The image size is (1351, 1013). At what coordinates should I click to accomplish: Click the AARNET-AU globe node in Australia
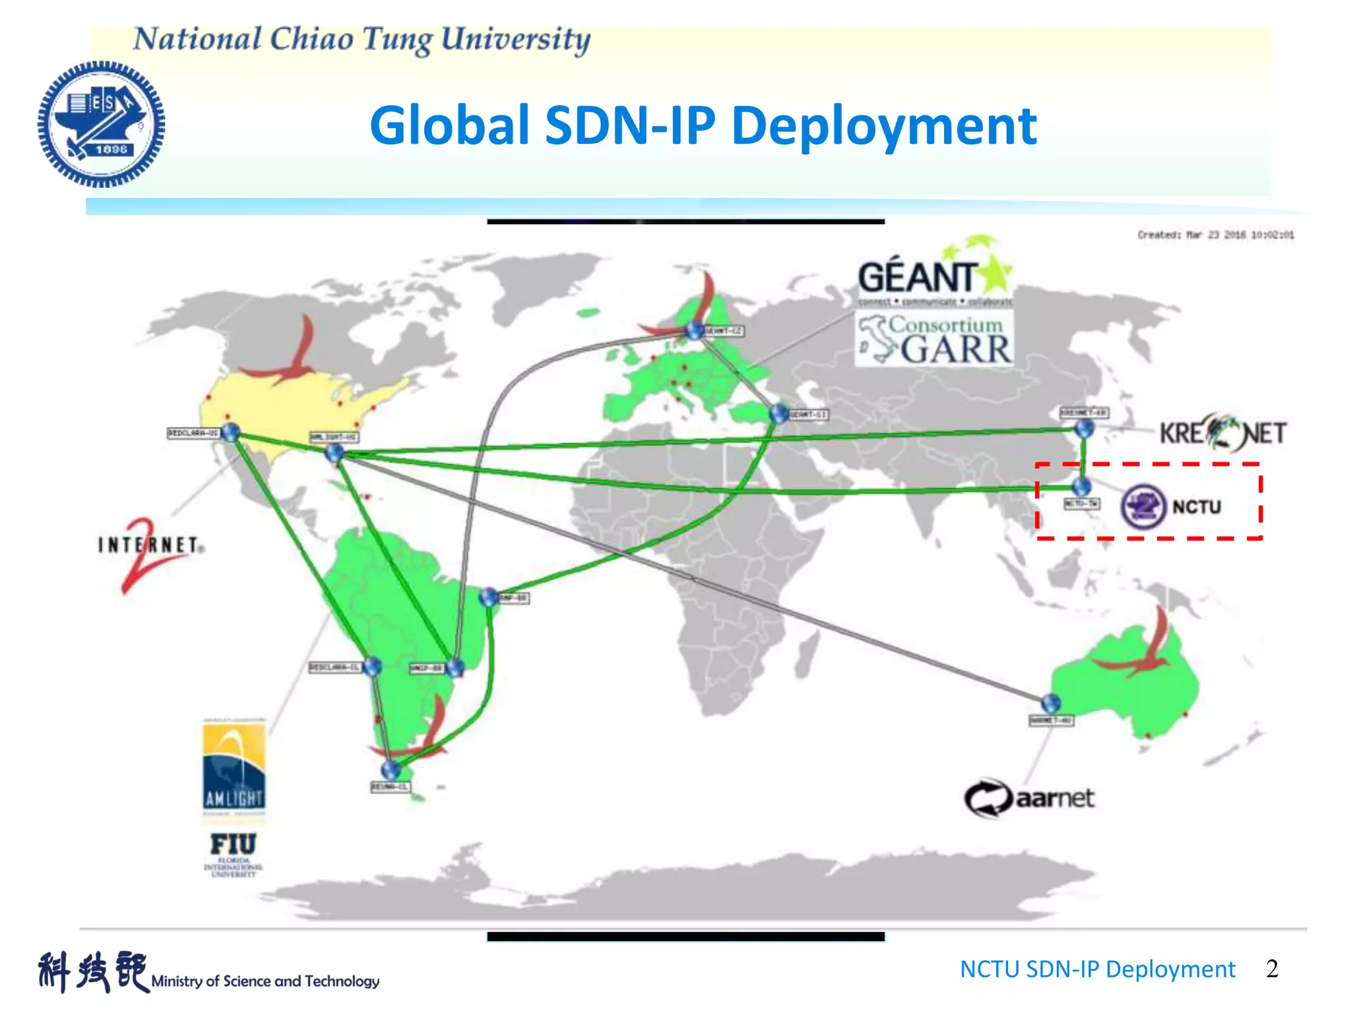click(x=1050, y=703)
